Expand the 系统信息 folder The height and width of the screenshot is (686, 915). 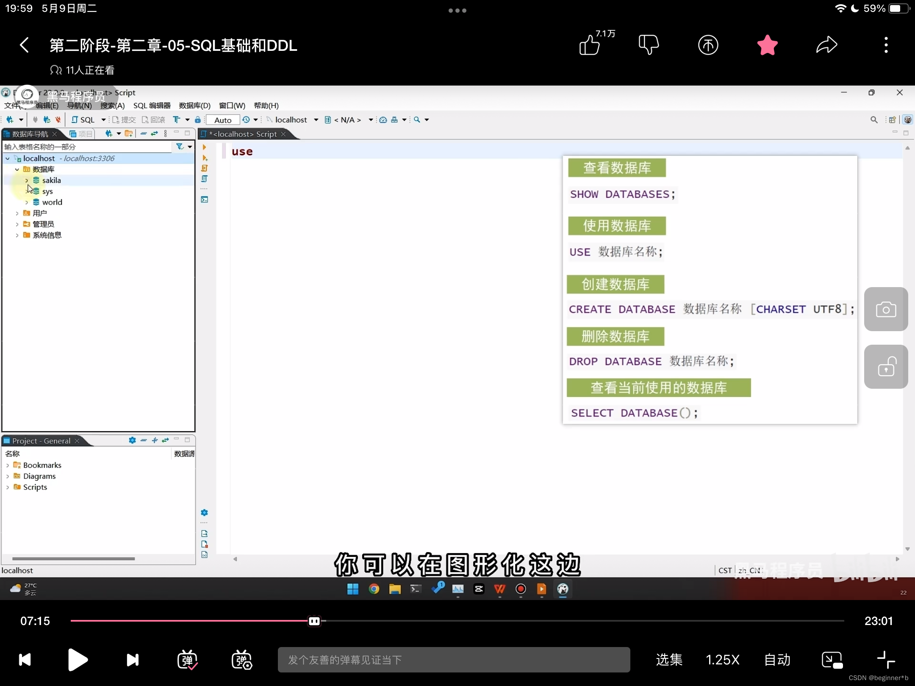[x=17, y=235]
